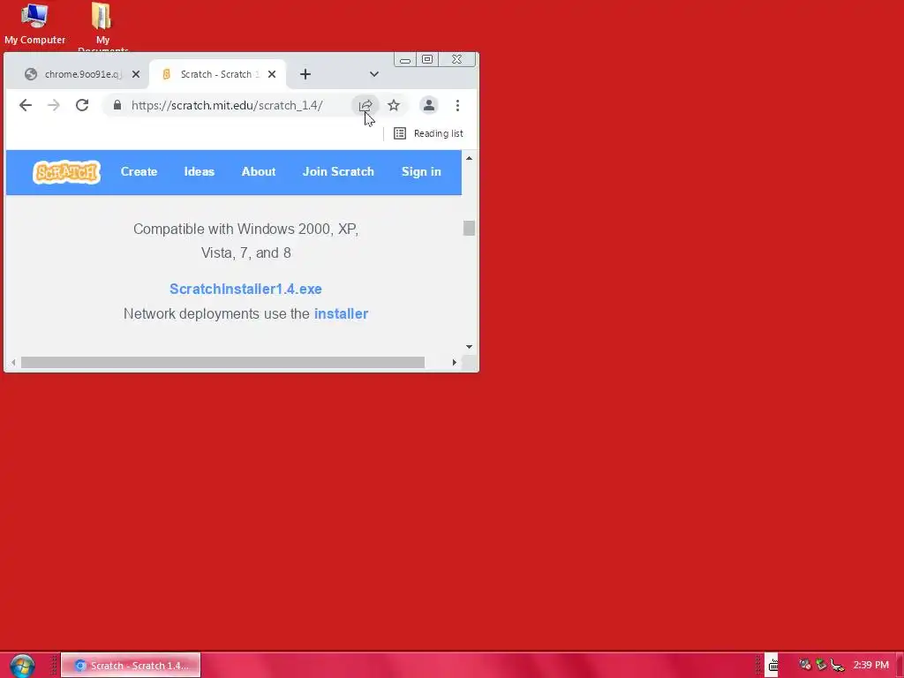The image size is (904, 678).
Task: Open My Computer desktop icon
Action: 34,24
